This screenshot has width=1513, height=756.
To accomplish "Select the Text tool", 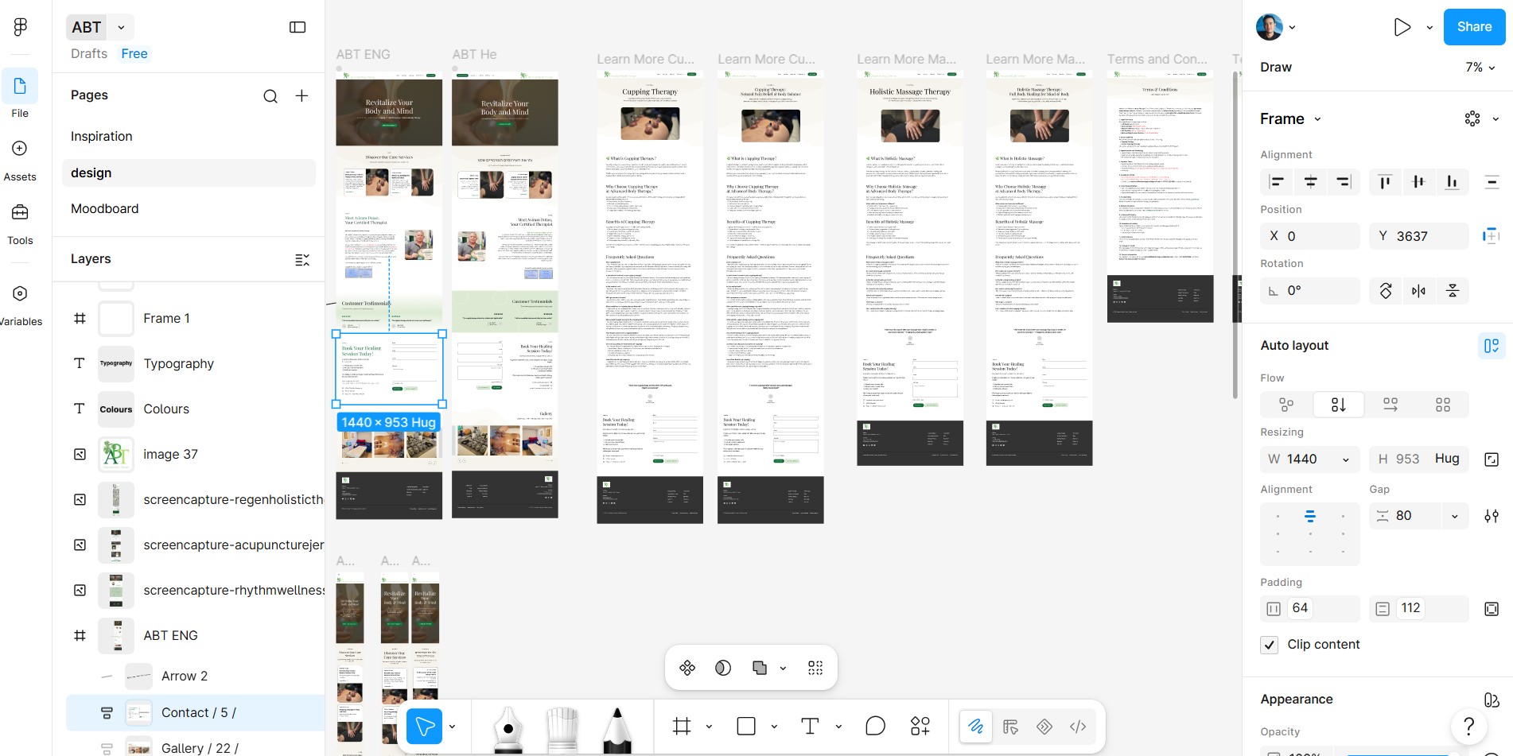I will [810, 726].
